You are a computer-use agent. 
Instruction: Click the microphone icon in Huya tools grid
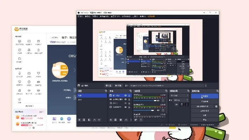pos(20,73)
